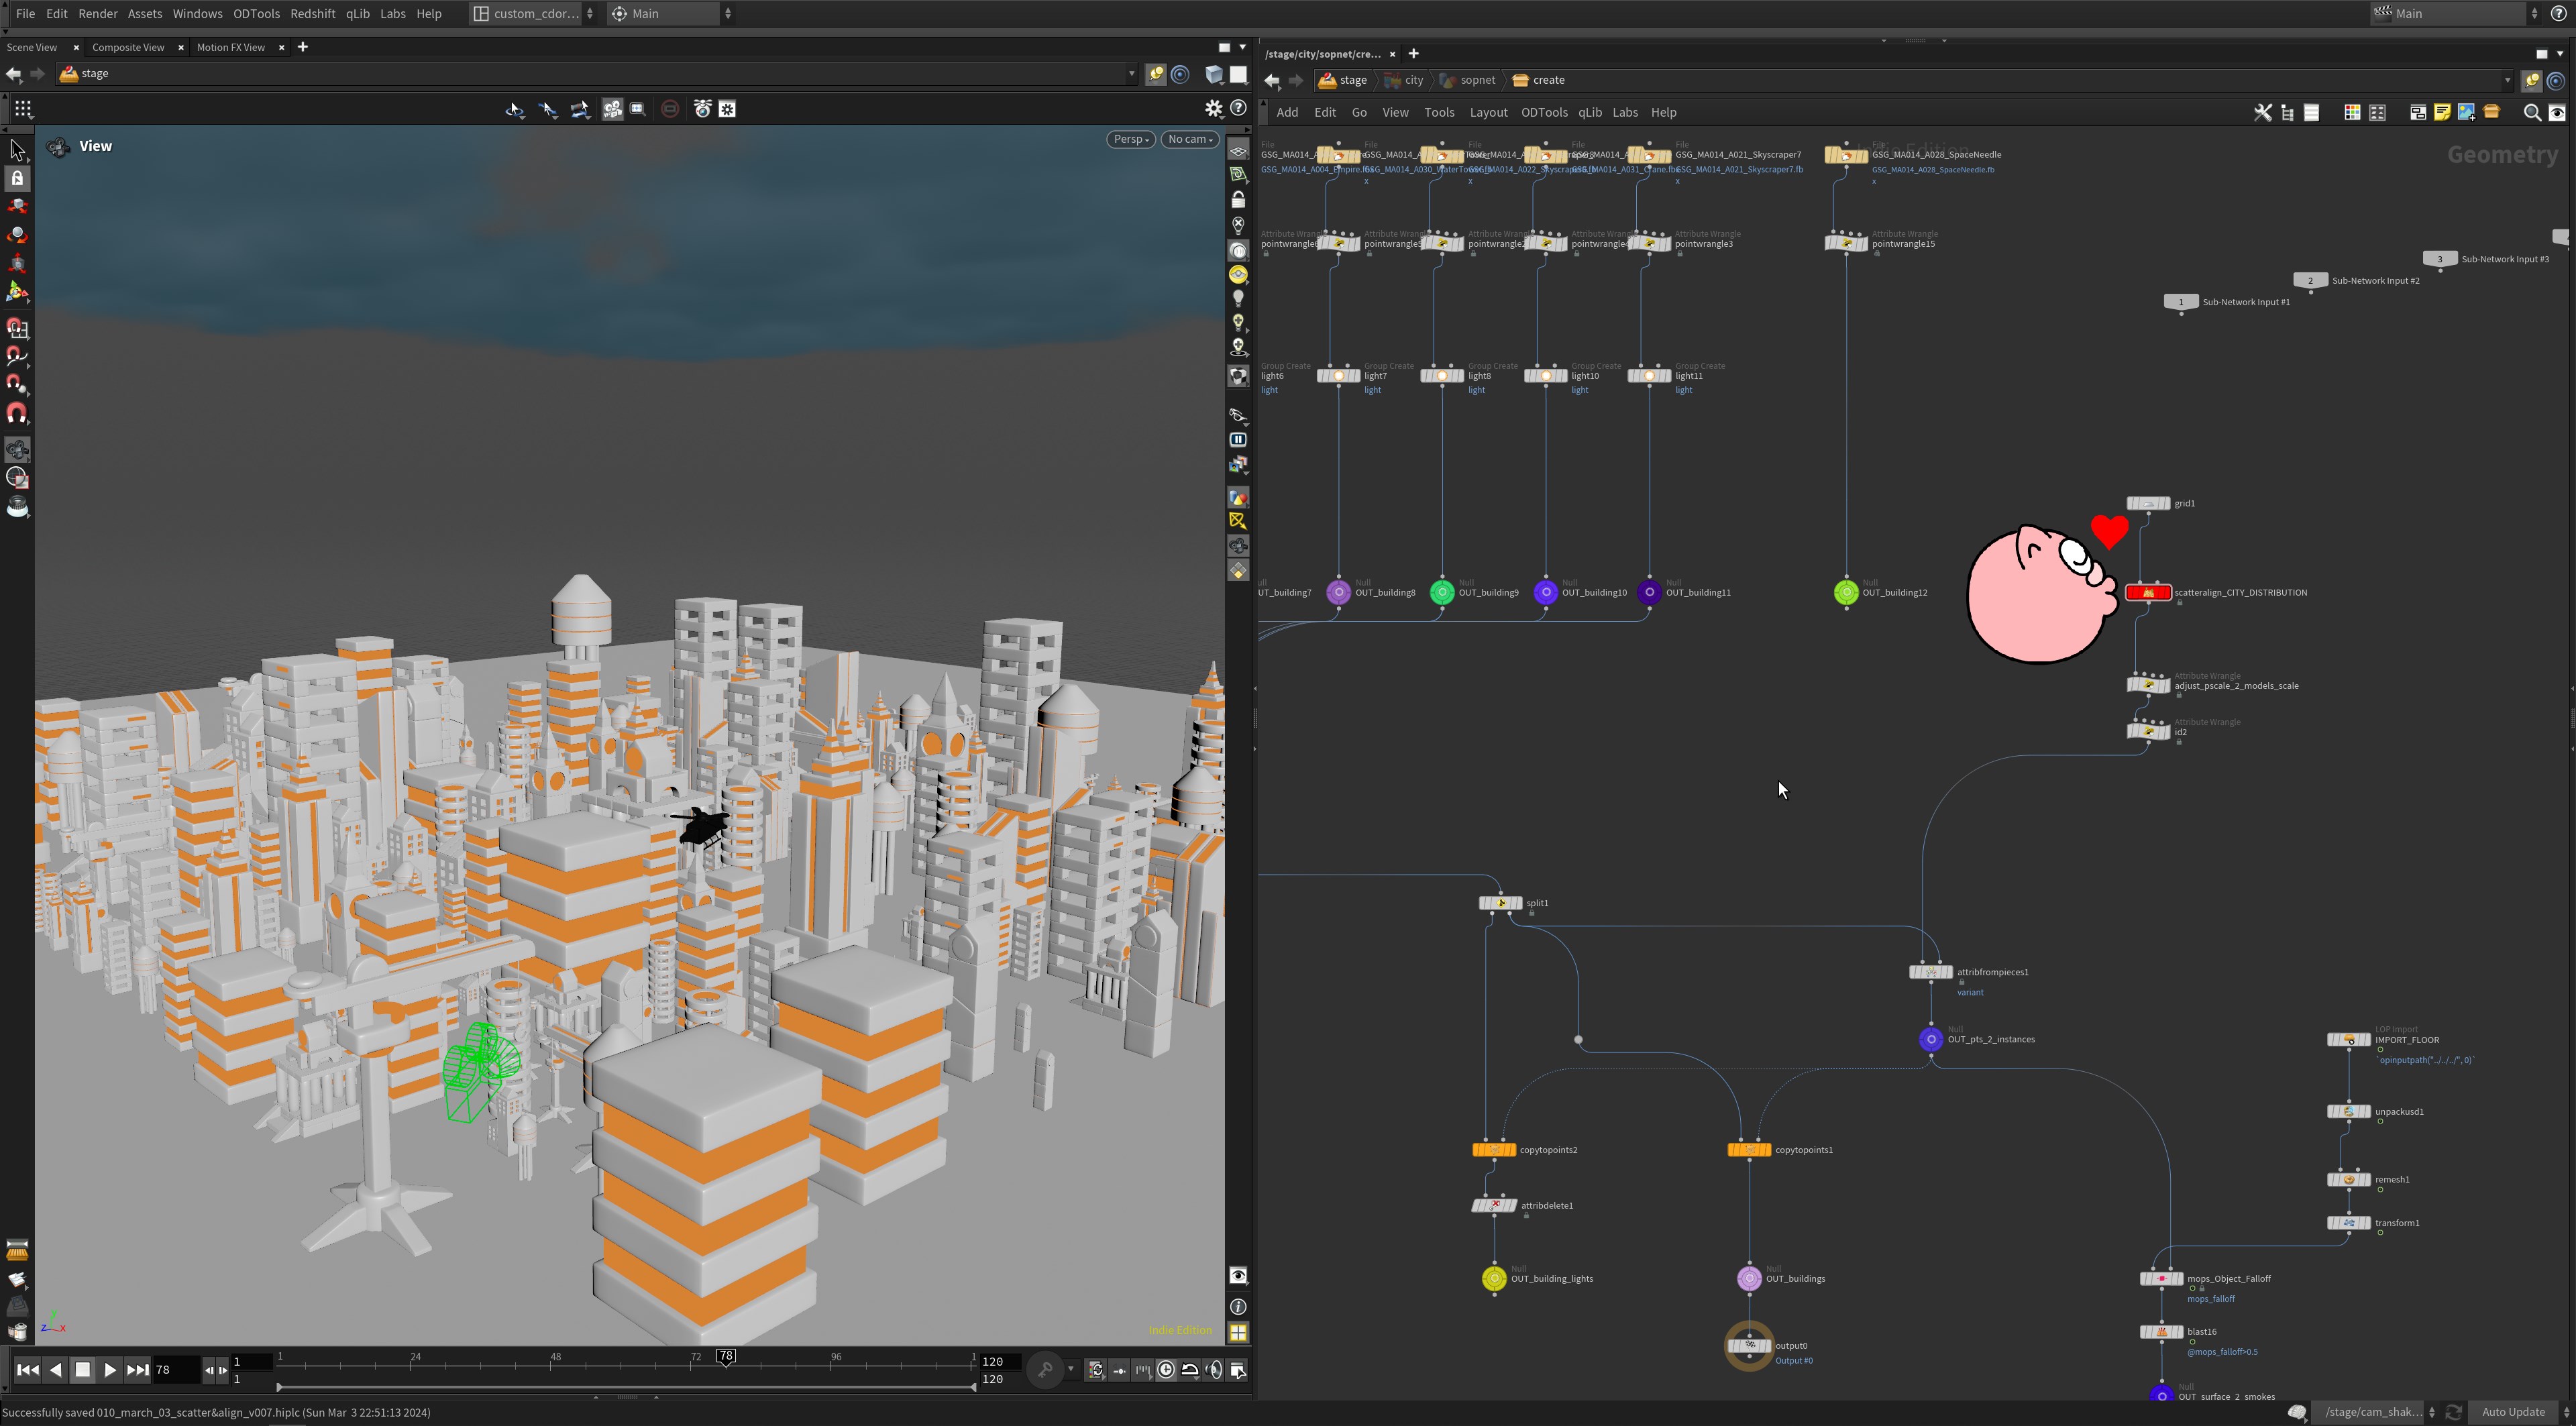This screenshot has width=2576, height=1426.
Task: Expand the stage path dropdown arrow
Action: coord(1131,74)
